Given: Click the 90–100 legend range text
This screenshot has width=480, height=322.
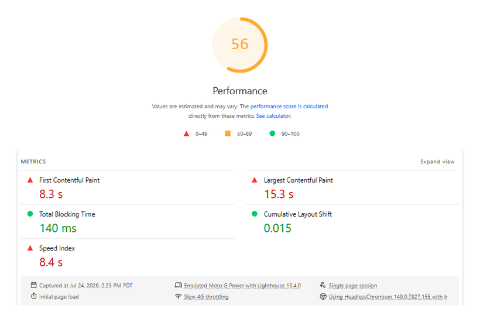Looking at the screenshot, I should (290, 133).
